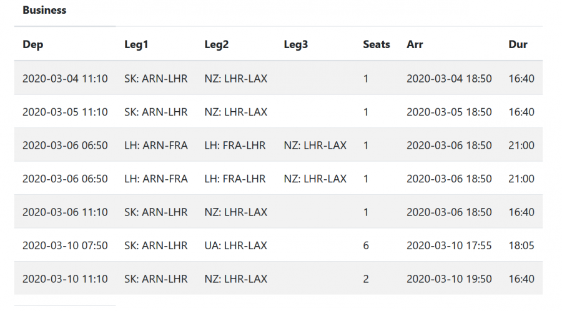Select the Business tab

coord(44,11)
